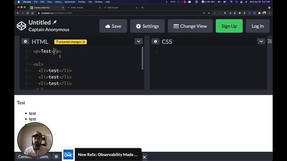Collapse fold arrow on line 1
The height and width of the screenshot is (161, 287).
pos(30,51)
